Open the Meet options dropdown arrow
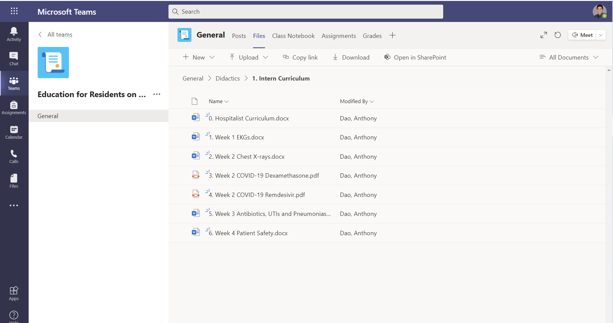 tap(601, 35)
